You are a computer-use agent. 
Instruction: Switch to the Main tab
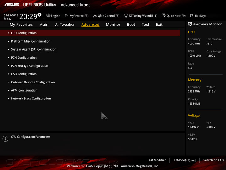[x=44, y=25]
